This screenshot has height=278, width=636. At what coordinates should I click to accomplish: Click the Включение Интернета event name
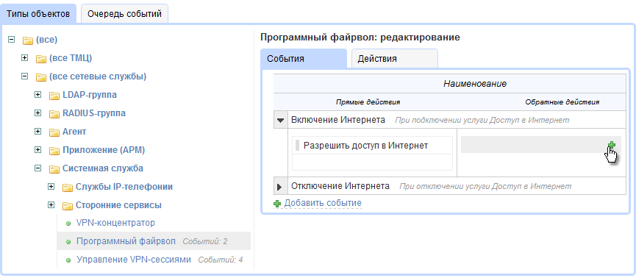pos(338,120)
